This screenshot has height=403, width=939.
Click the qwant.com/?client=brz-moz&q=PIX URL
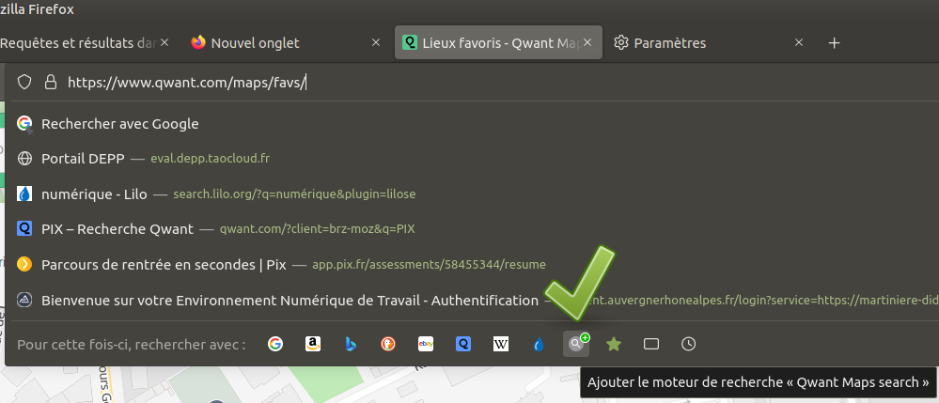(x=317, y=229)
